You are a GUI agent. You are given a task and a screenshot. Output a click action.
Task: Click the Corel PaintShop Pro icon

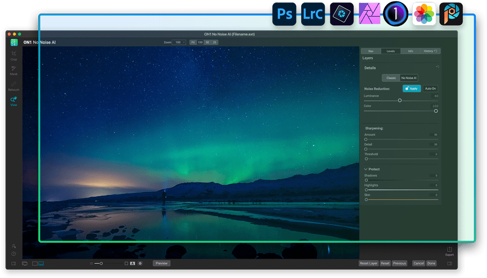point(451,14)
